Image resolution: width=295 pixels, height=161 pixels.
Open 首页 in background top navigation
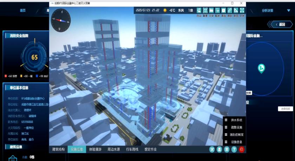[x=23, y=10]
